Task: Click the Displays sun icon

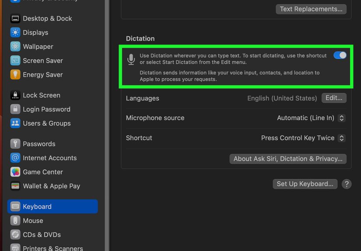Action: pos(15,32)
